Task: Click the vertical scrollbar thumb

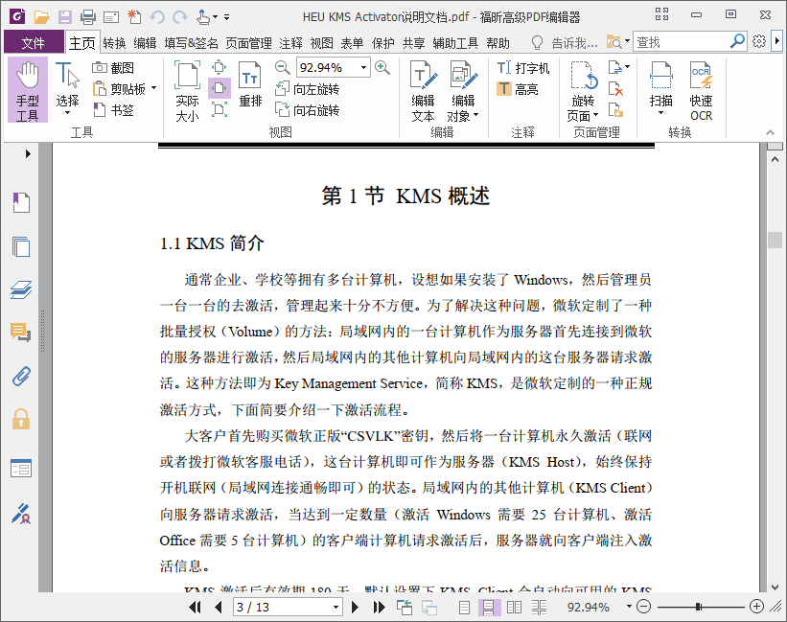Action: tap(775, 240)
